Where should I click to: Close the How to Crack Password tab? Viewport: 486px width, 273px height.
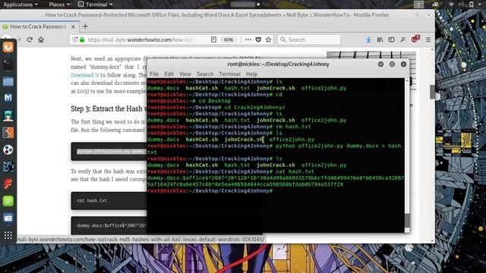pyautogui.click(x=73, y=27)
